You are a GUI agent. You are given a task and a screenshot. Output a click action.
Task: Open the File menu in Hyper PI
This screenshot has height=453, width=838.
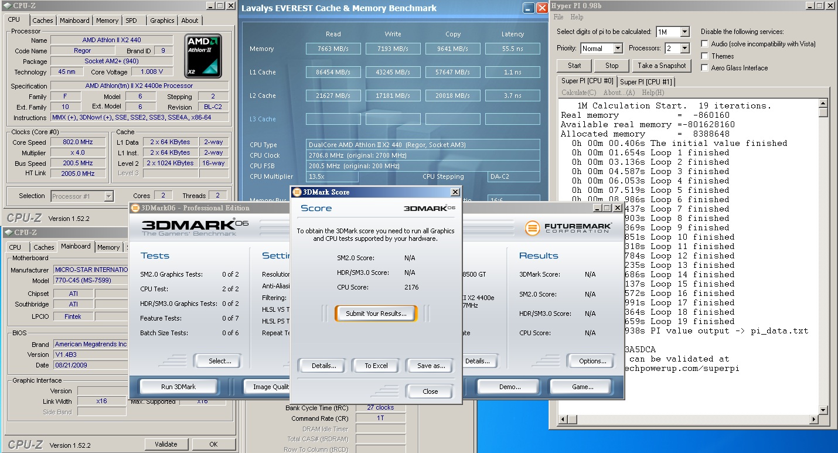click(558, 17)
